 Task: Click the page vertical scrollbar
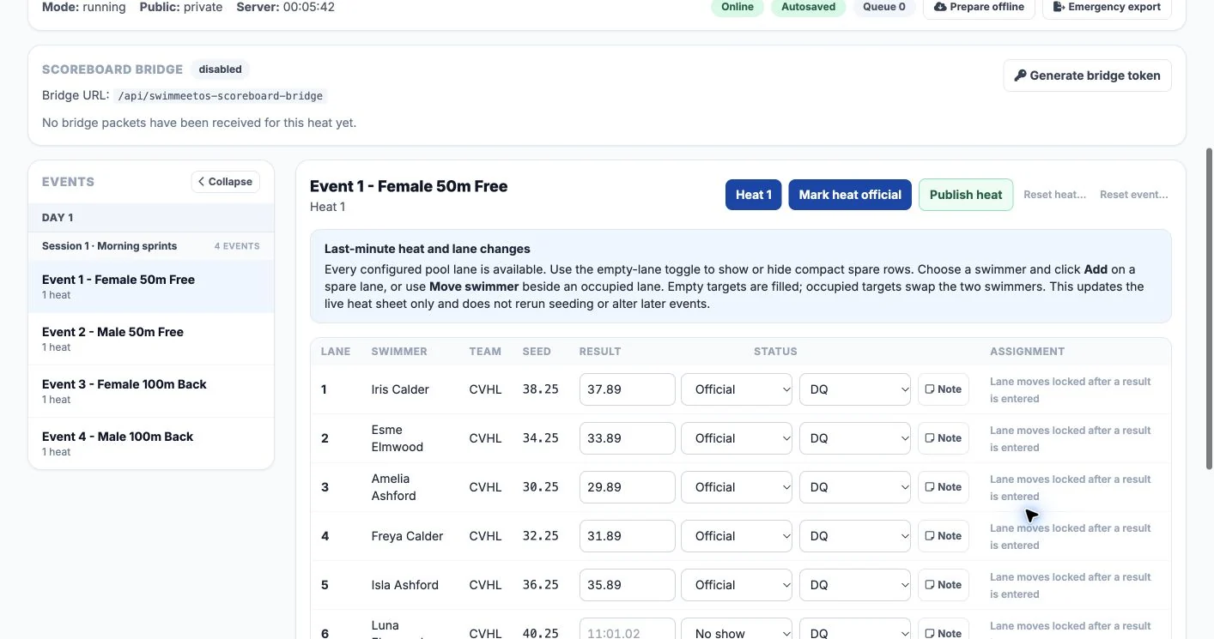[x=1210, y=309]
